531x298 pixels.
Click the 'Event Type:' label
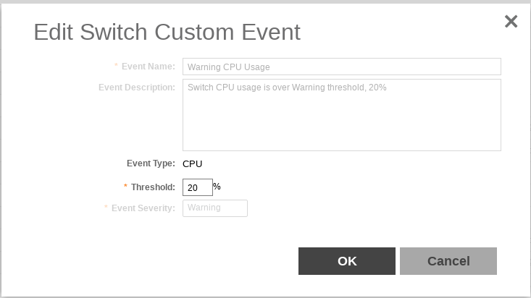point(151,163)
